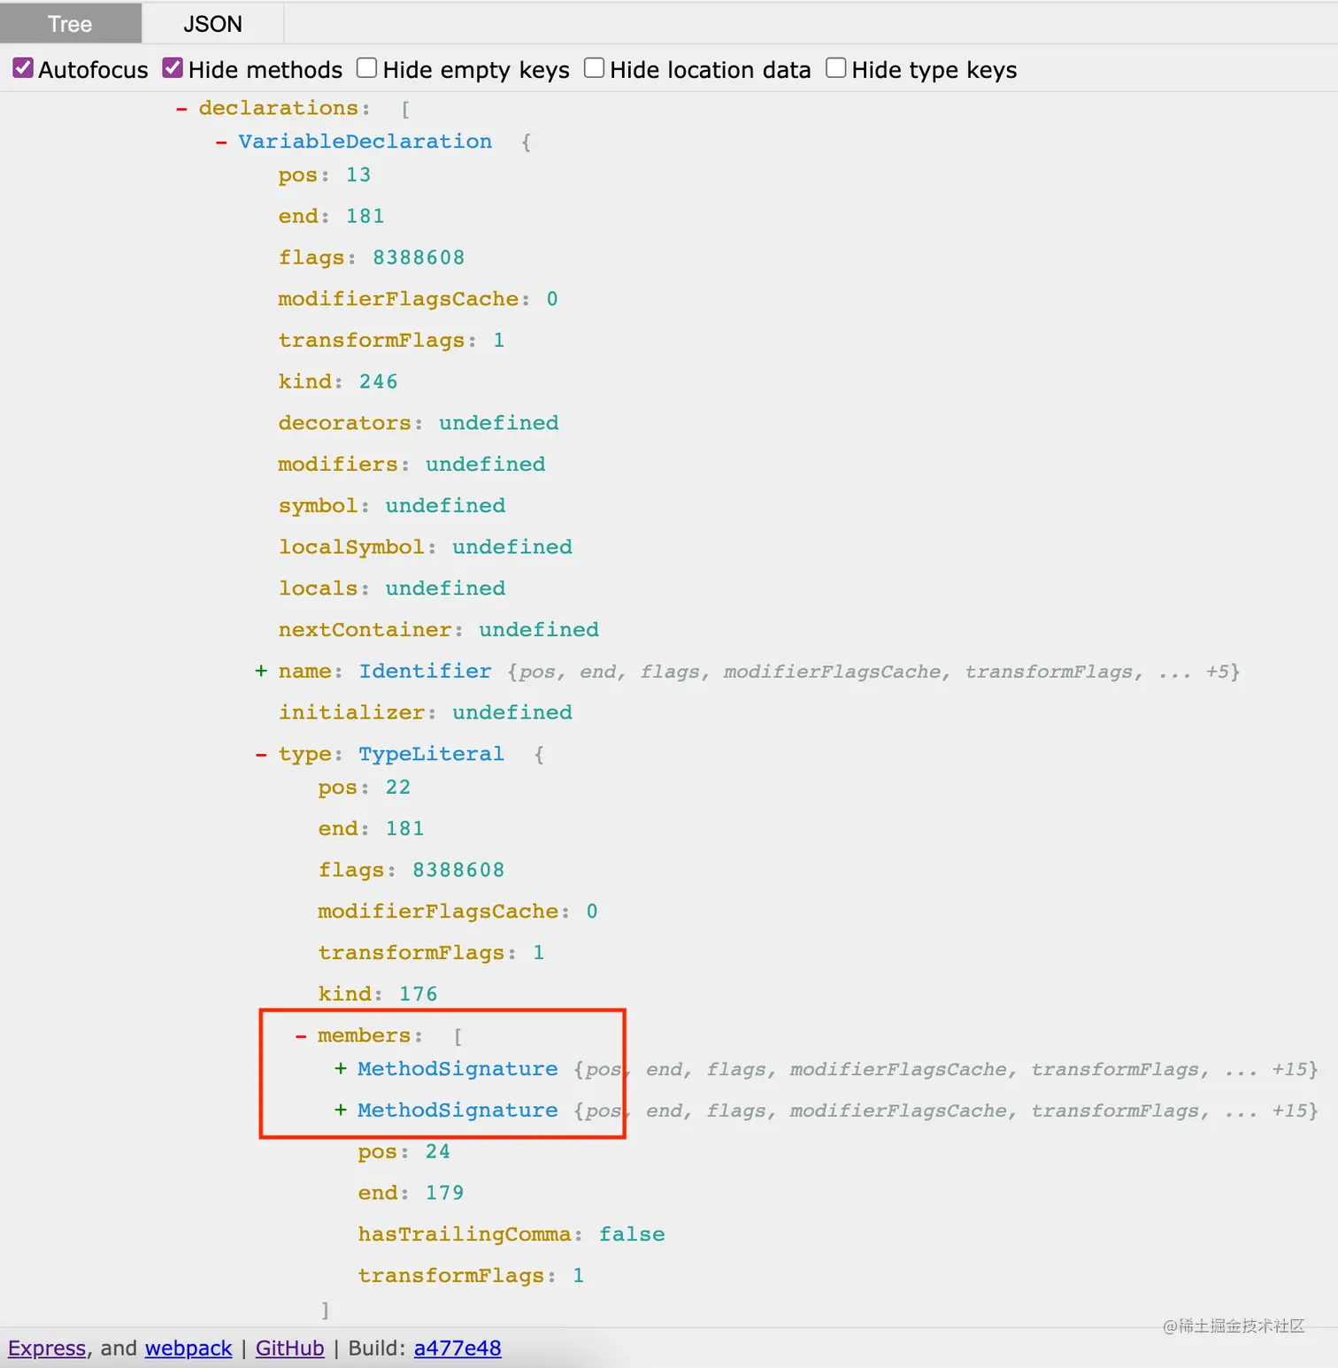
Task: Enable Hide location data
Action: [594, 67]
